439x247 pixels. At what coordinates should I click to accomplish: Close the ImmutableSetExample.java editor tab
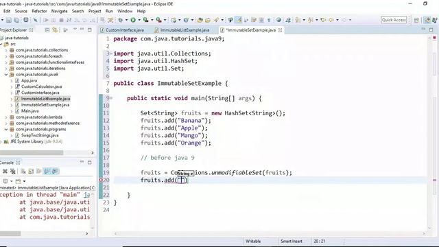(281, 30)
